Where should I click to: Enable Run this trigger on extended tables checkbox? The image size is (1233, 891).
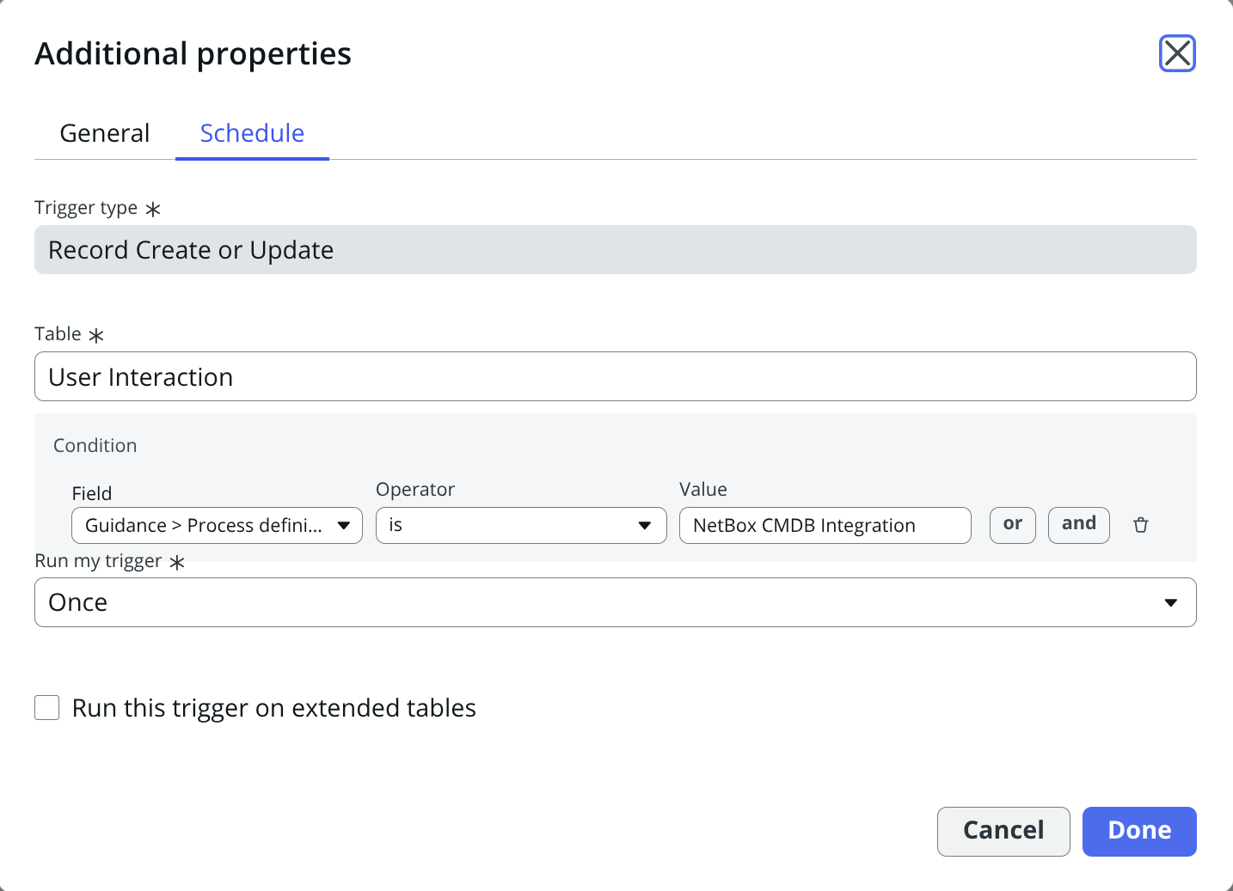[x=47, y=708]
